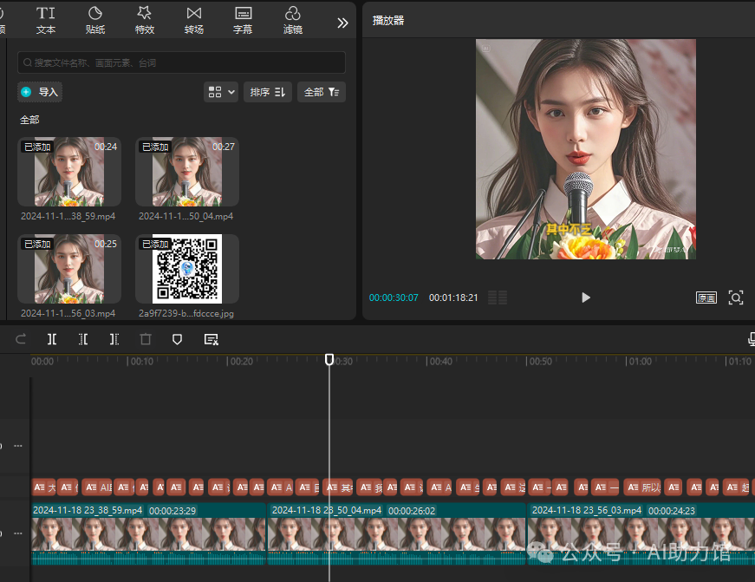Open the 转场 transitions tab
The height and width of the screenshot is (582, 755).
194,20
